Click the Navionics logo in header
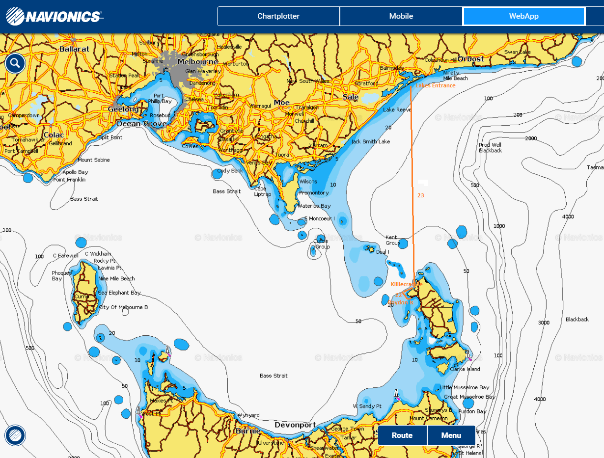Screen dimensions: 604x458 point(54,17)
